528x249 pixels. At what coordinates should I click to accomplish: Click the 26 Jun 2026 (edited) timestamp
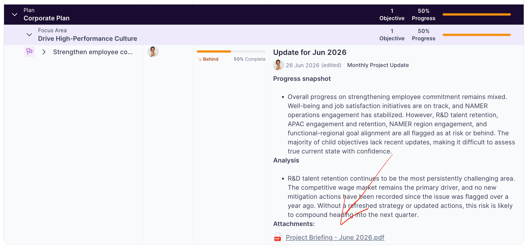[x=314, y=65]
